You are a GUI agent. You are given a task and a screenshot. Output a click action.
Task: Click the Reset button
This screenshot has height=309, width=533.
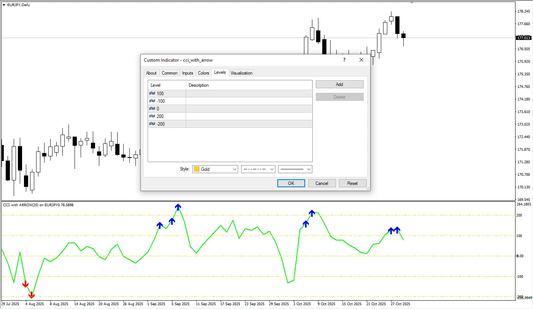[352, 183]
